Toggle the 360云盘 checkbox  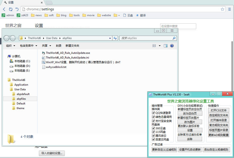153,128
